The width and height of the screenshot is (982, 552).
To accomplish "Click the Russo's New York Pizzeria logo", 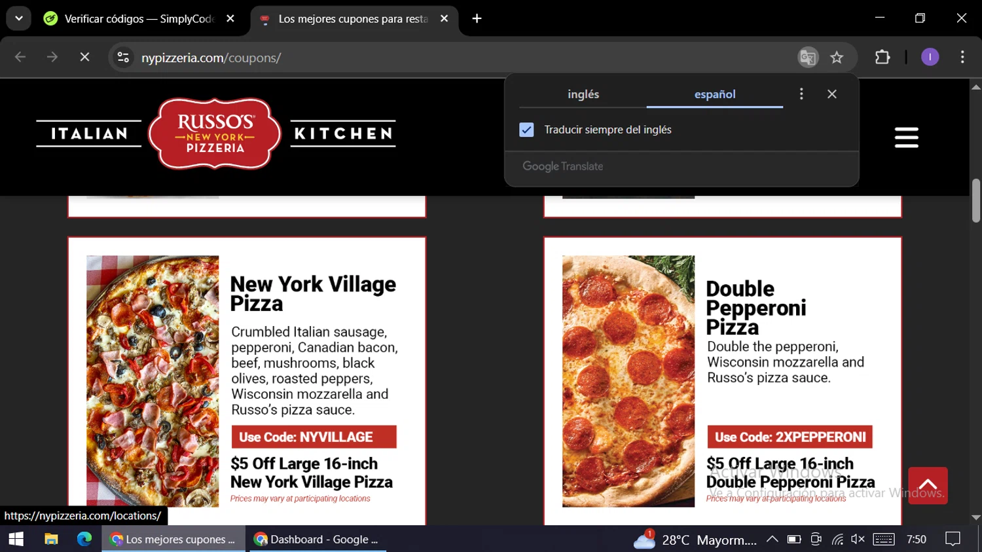I will tap(215, 134).
